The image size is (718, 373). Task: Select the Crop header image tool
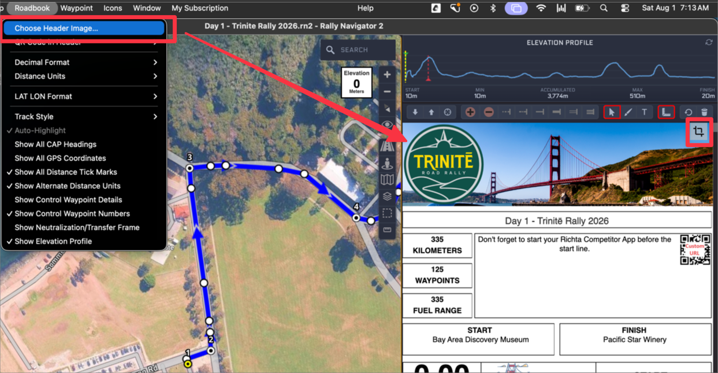(x=698, y=131)
